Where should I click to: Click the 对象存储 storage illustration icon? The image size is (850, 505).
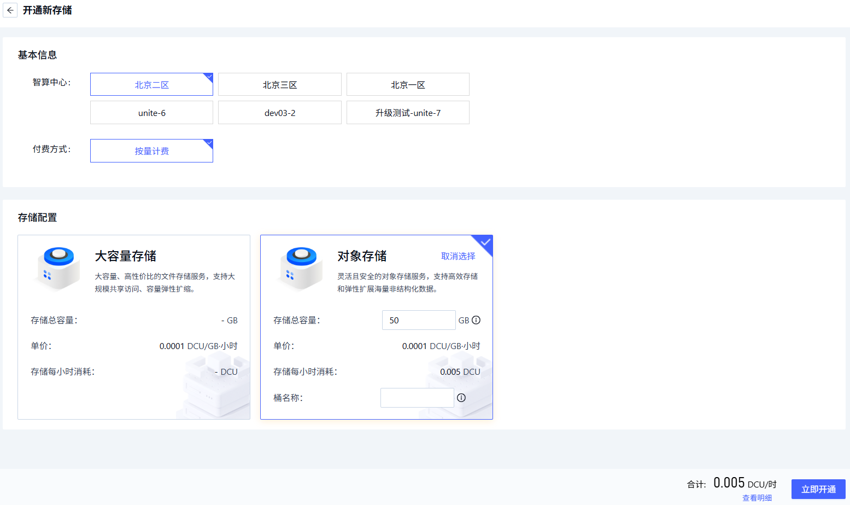[301, 268]
